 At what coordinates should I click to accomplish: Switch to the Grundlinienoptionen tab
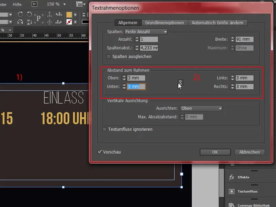165,23
